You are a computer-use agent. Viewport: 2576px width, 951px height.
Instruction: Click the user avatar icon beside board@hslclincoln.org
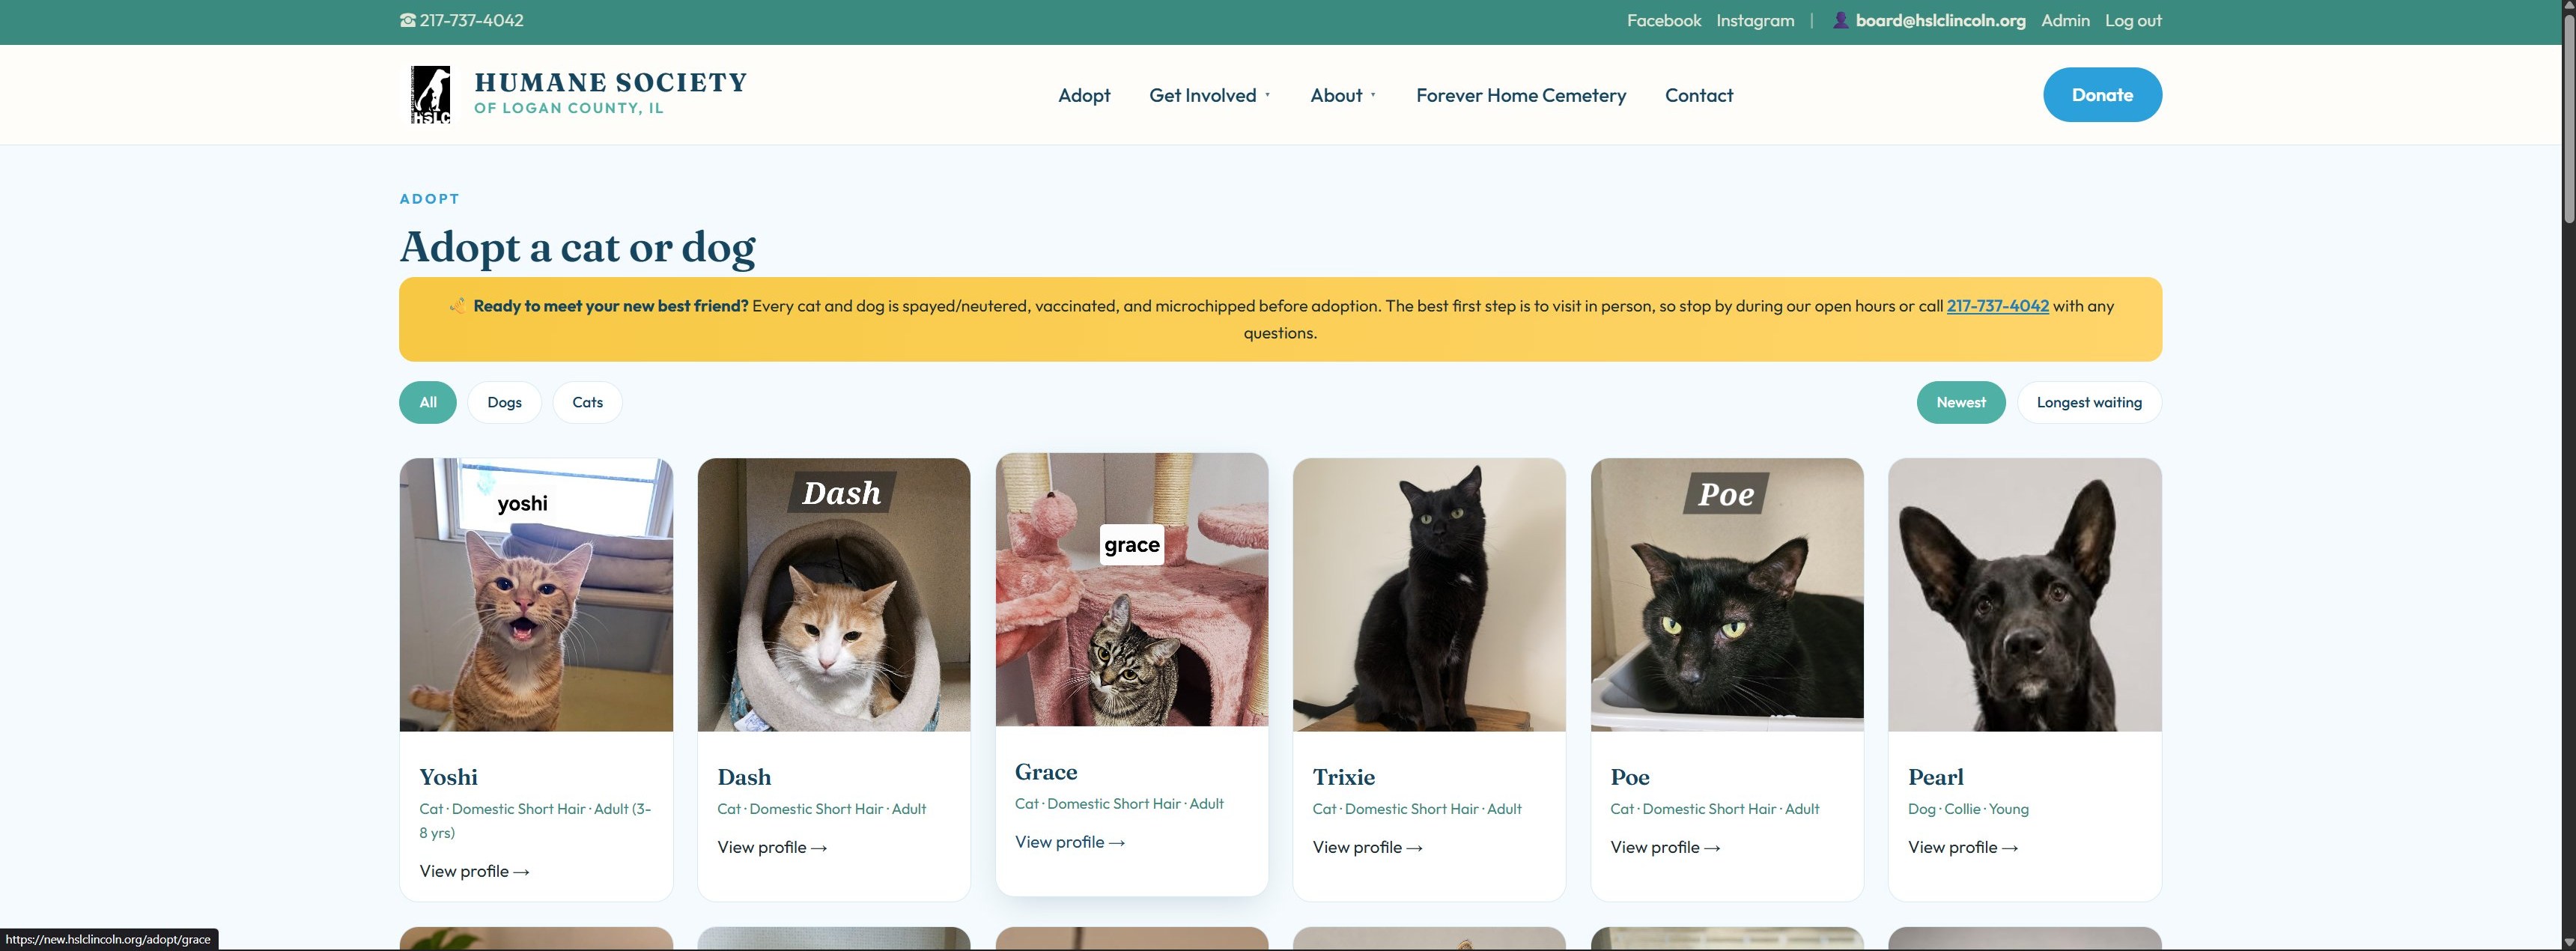[x=1840, y=20]
